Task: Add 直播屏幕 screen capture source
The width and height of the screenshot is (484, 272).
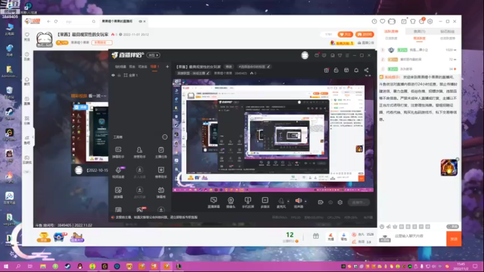Action: 214,202
